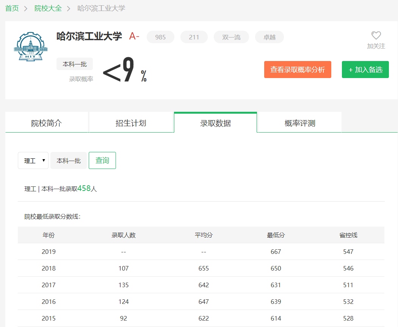Screen dimensions: 398x327
Task: Click 639 minimum score for 2016
Action: click(276, 302)
